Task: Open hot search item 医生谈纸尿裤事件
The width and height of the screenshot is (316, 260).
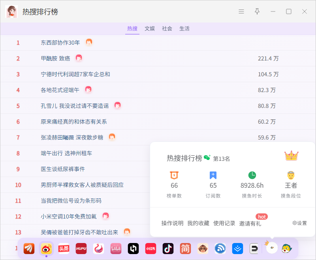Action: 63,169
